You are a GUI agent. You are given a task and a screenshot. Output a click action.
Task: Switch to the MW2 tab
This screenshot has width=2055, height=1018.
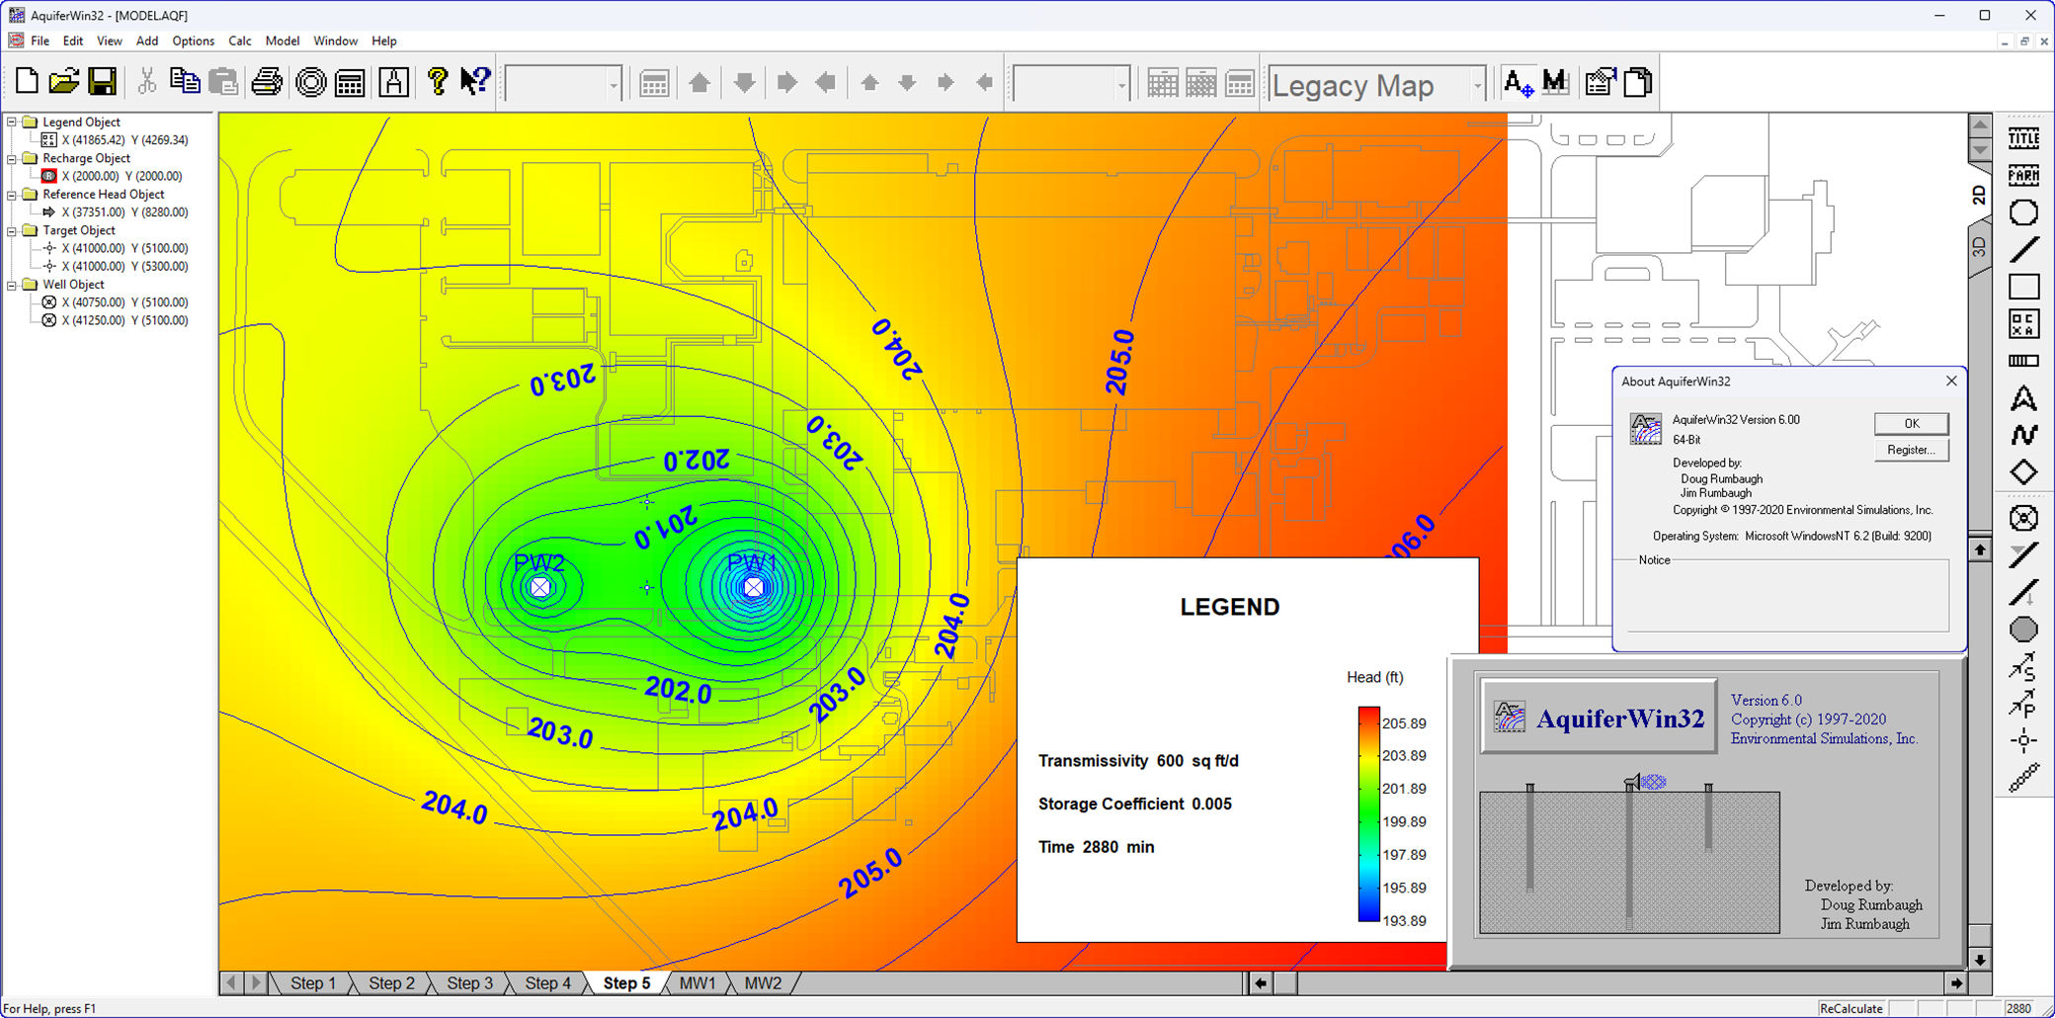(x=763, y=983)
